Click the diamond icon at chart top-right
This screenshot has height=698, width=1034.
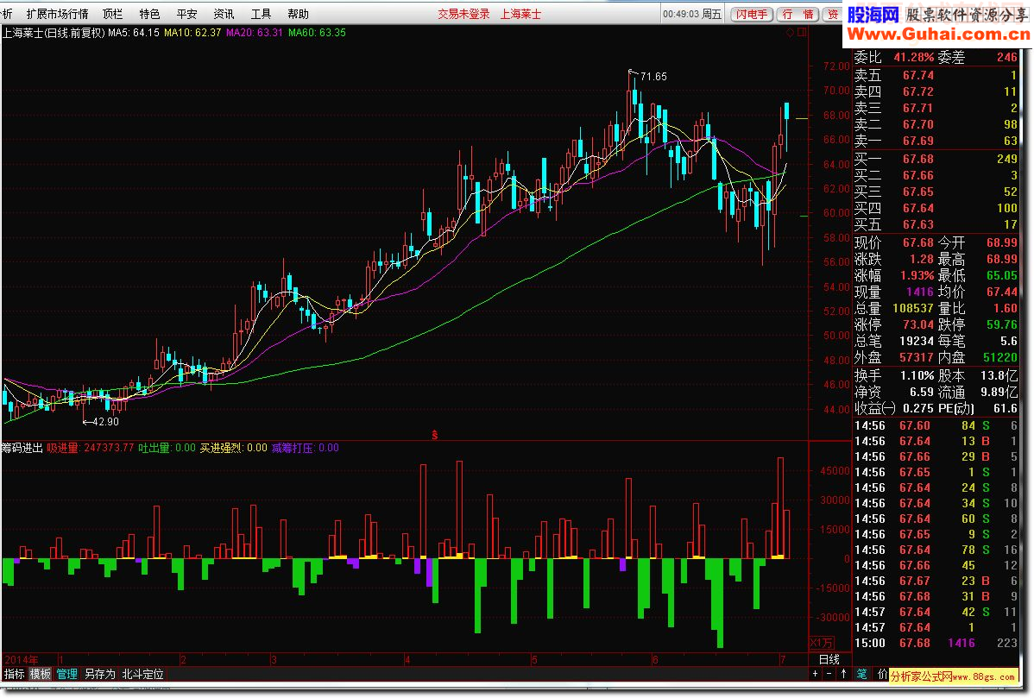tap(790, 33)
